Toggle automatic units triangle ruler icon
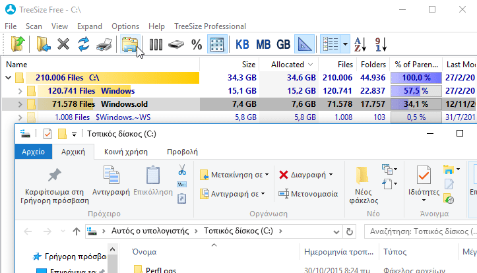The width and height of the screenshot is (477, 273). tap(305, 44)
